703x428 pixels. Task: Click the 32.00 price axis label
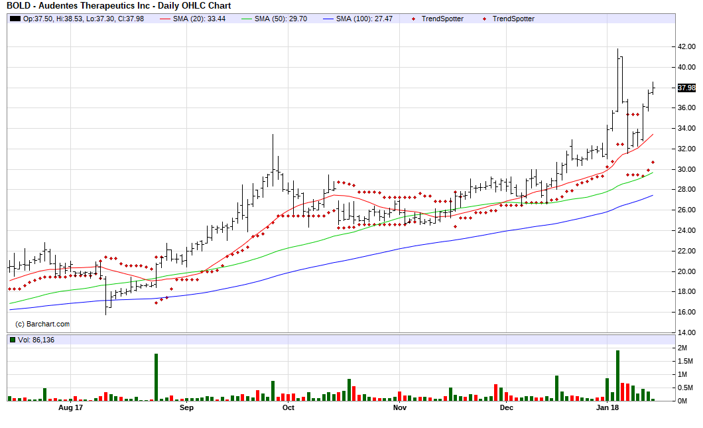(686, 149)
